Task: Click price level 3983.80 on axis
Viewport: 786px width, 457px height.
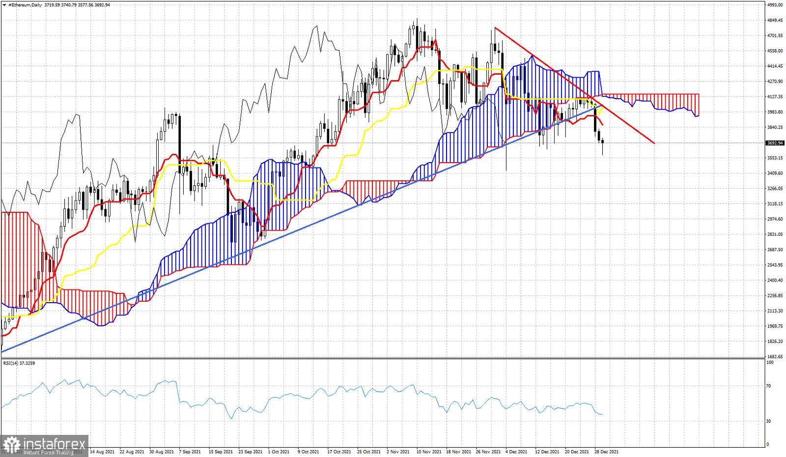Action: pos(775,112)
